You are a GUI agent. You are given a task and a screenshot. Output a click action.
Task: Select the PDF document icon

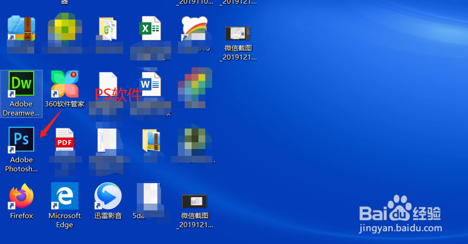click(x=65, y=139)
